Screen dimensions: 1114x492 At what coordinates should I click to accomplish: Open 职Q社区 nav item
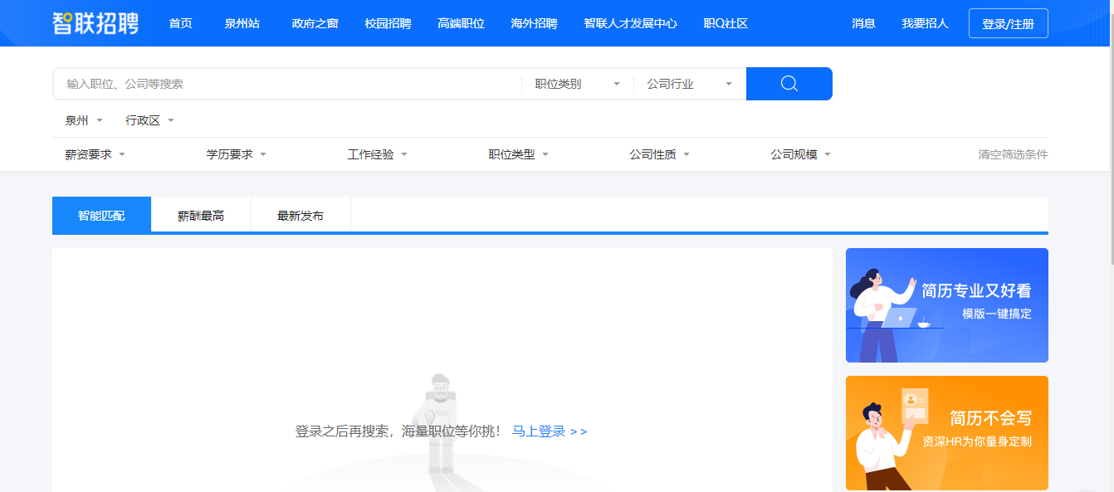click(726, 23)
